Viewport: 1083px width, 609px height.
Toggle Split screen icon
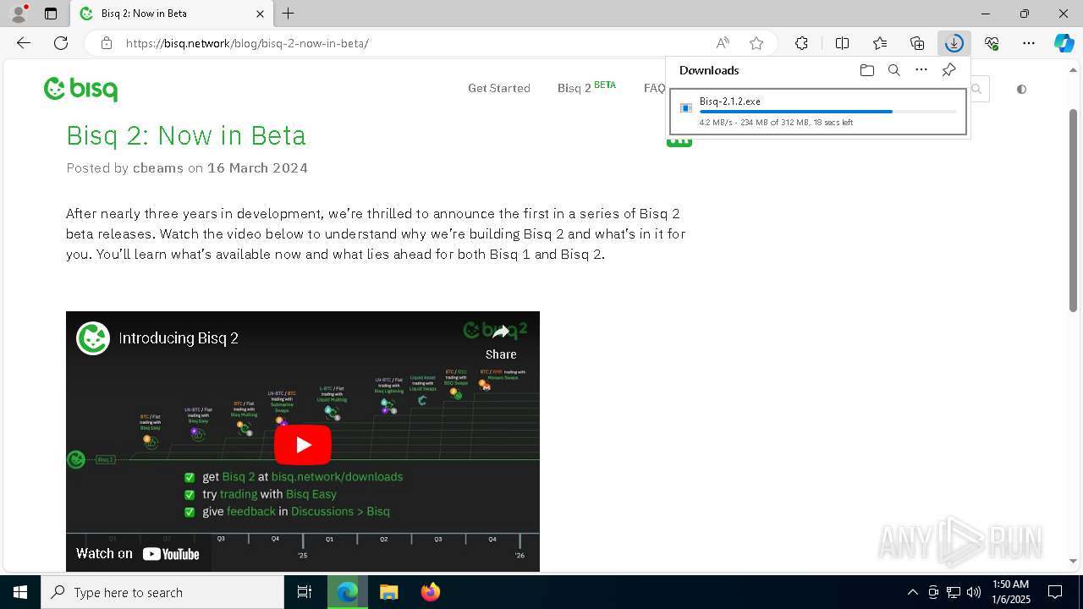click(842, 43)
